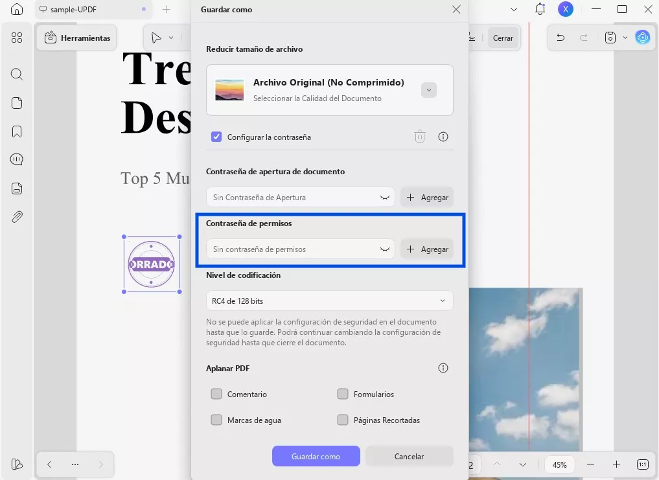The width and height of the screenshot is (659, 480).
Task: Select the cursor pointer tool
Action: (156, 38)
